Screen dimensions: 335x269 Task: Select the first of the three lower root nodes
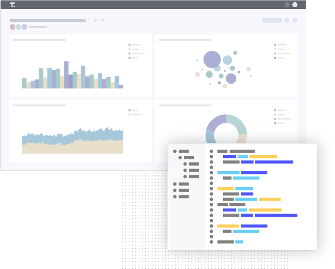click(181, 184)
